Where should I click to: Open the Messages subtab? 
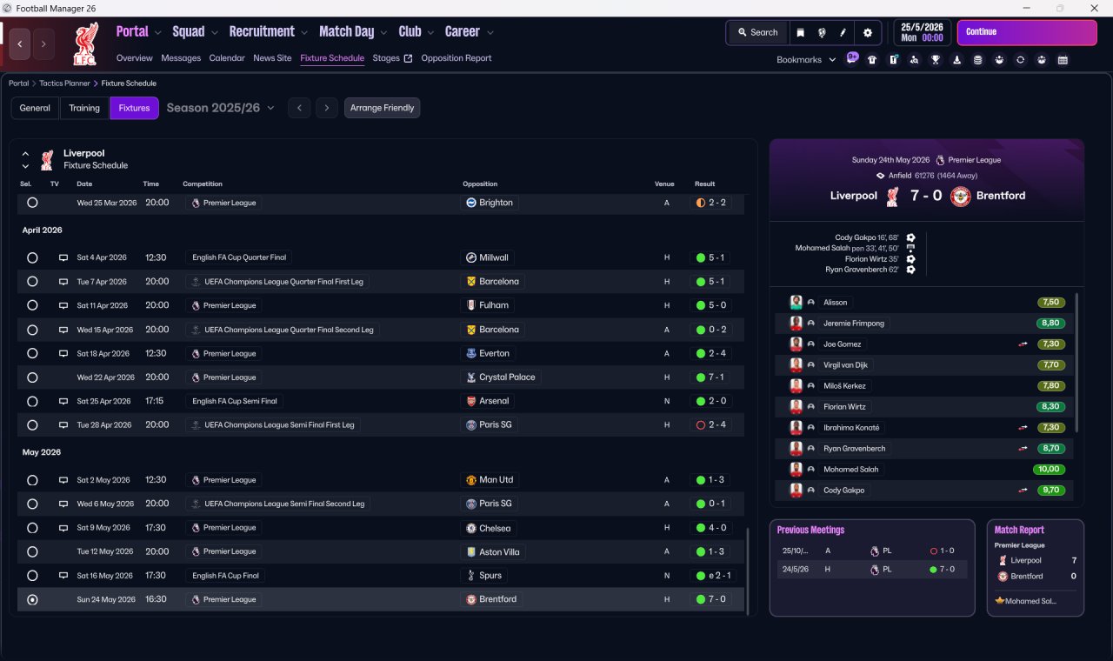pos(181,58)
